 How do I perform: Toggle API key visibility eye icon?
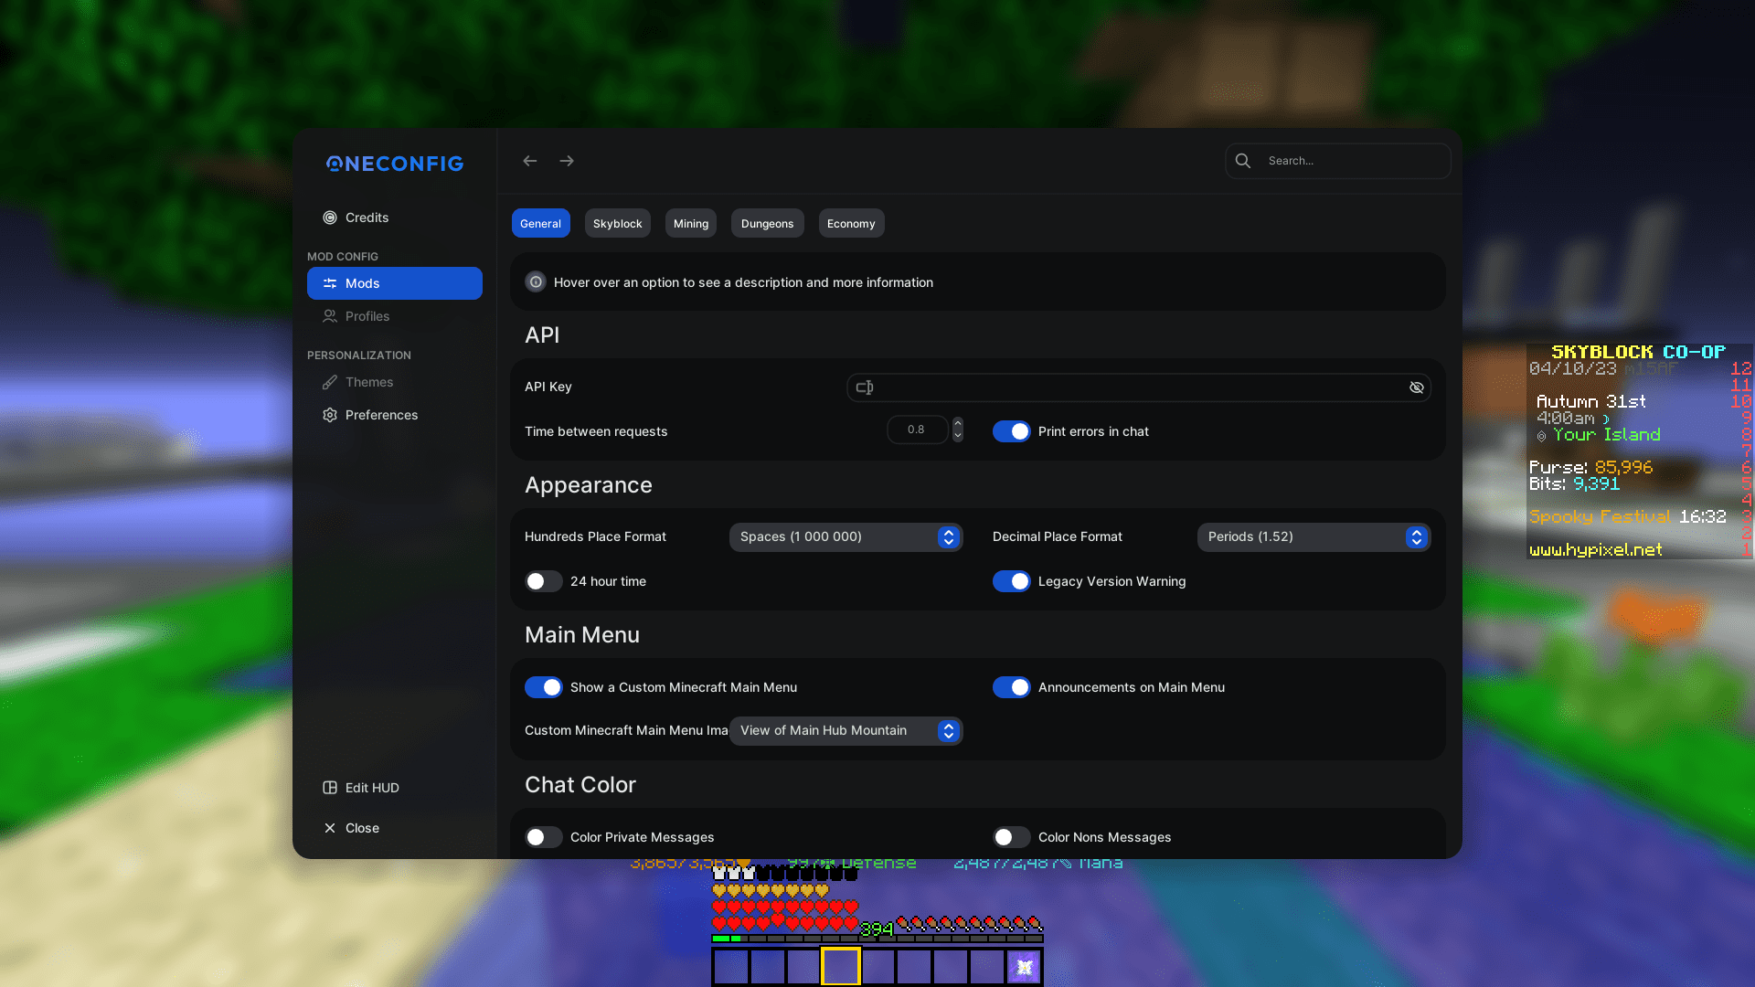(x=1417, y=387)
